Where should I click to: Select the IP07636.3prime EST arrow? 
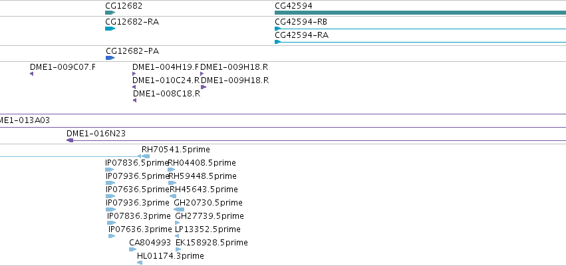pyautogui.click(x=112, y=236)
